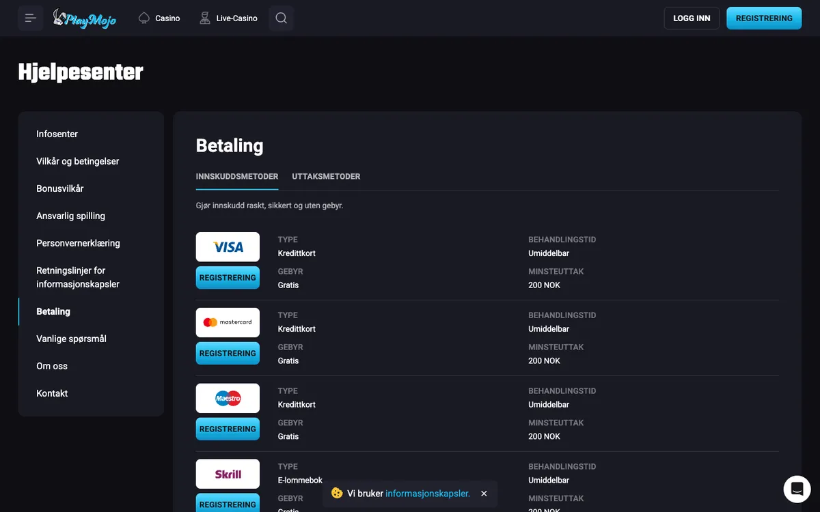
Task: Click the PlayMojo logo
Action: (85, 18)
